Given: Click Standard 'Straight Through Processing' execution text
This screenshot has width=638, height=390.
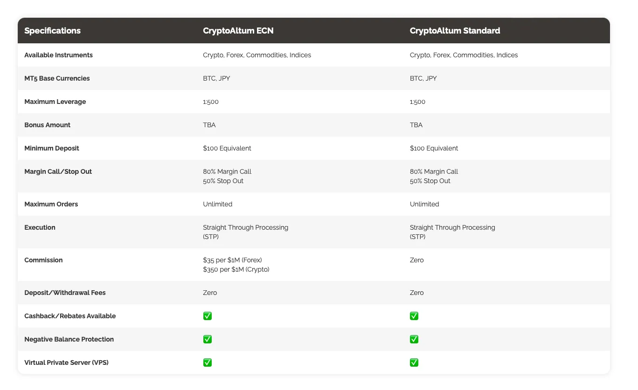Looking at the screenshot, I should point(452,227).
